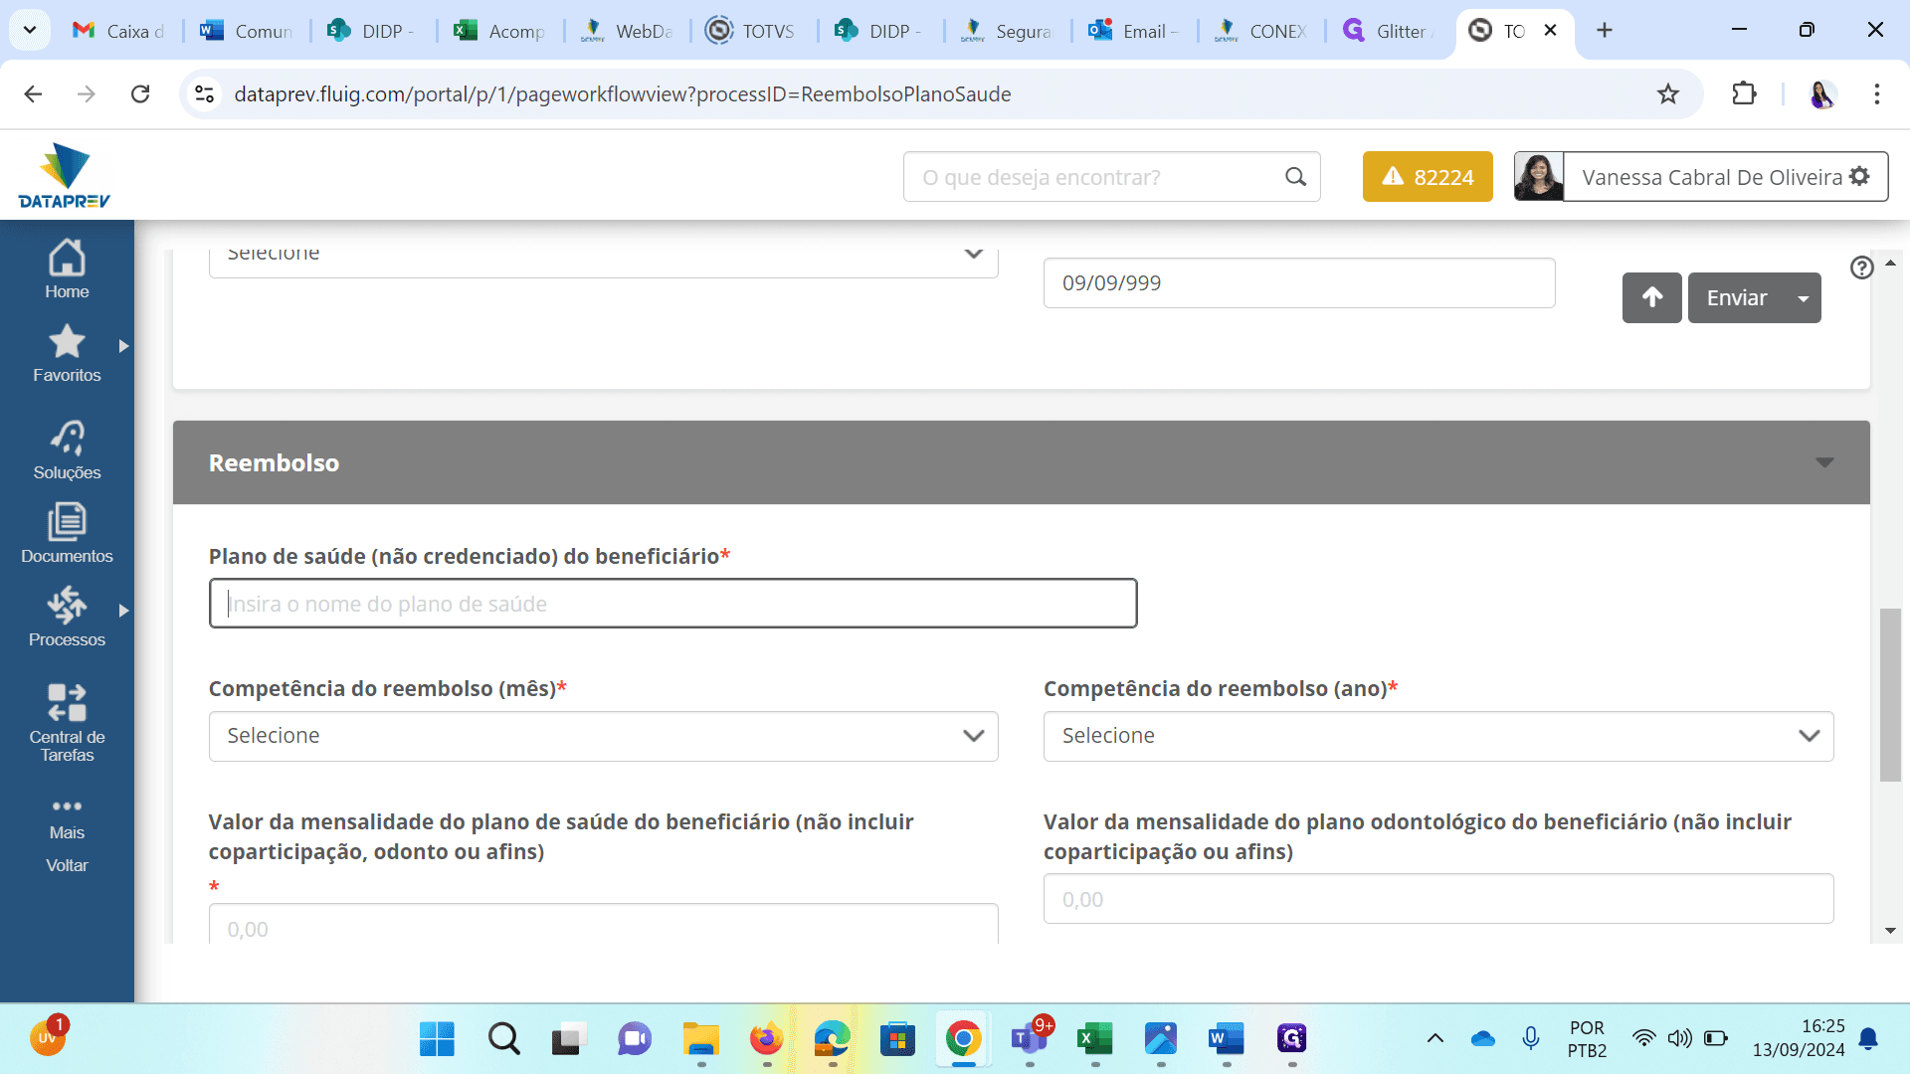Click the Dataprev logo
Image resolution: width=1910 pixels, height=1074 pixels.
65,175
